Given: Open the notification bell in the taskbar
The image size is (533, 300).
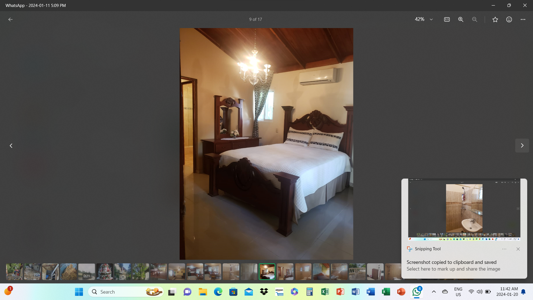Looking at the screenshot, I should [x=523, y=292].
